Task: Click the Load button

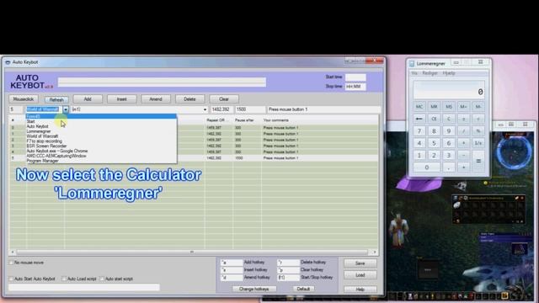Action: coord(360,275)
